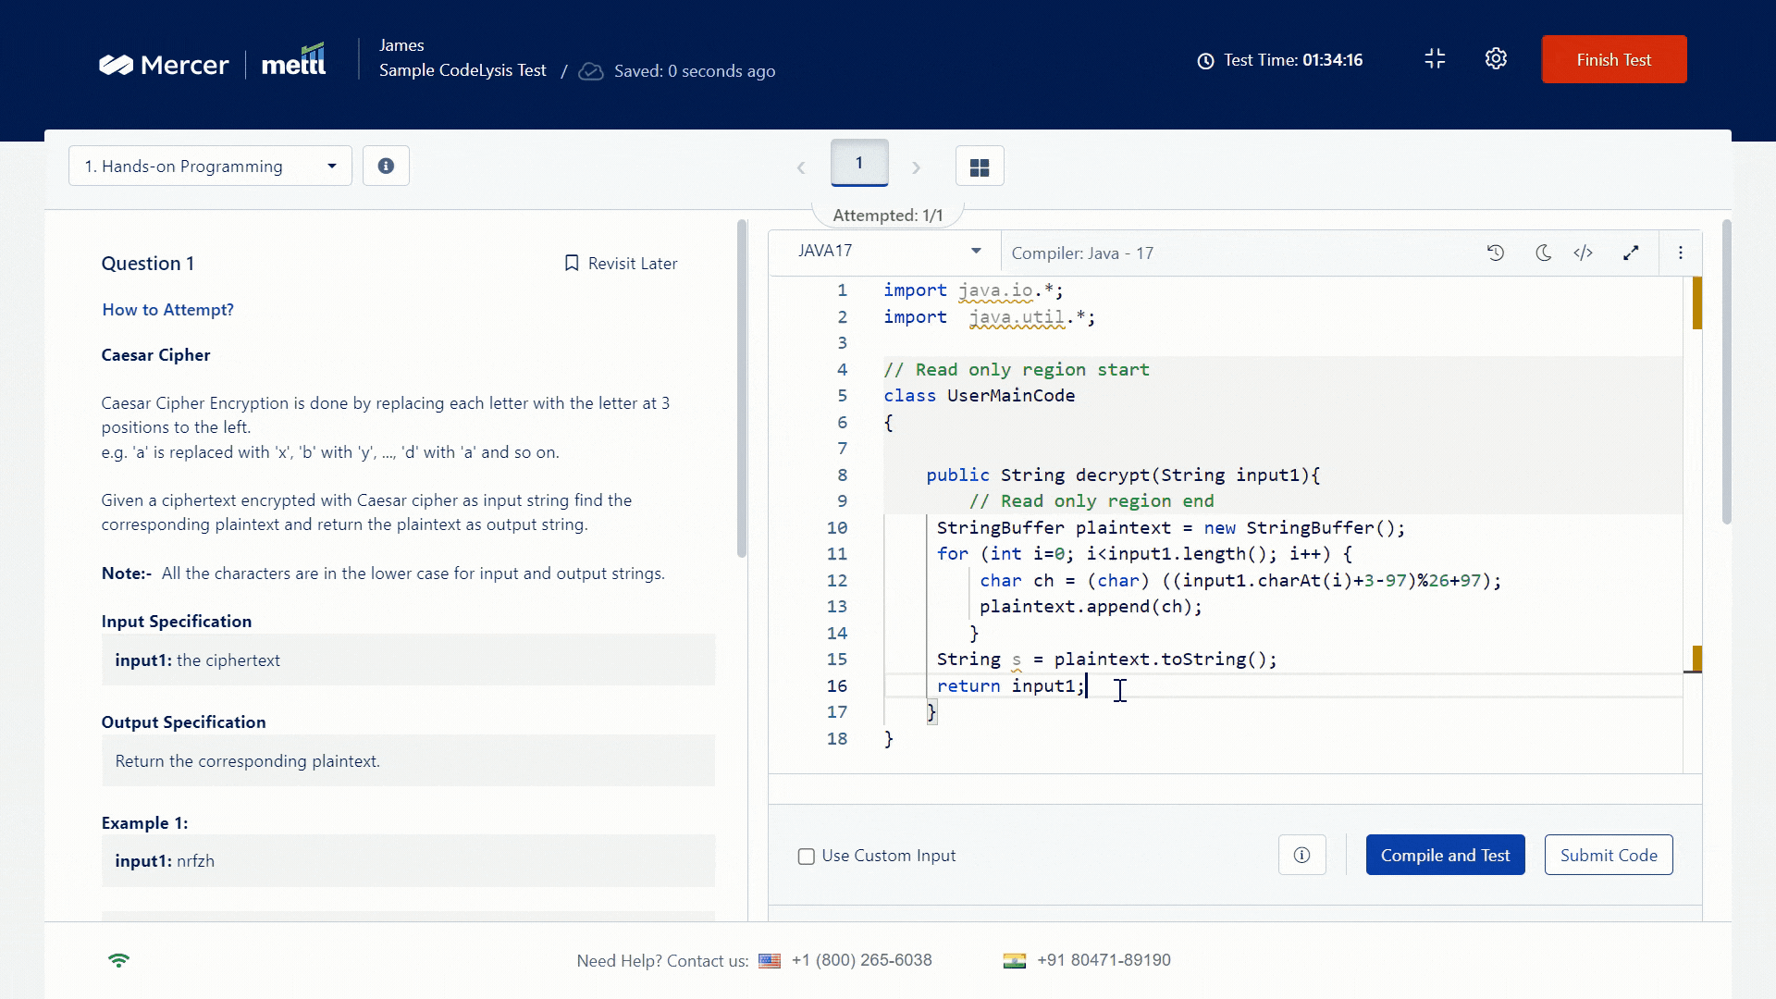1776x999 pixels.
Task: Click the question panel scrollbar
Action: (x=742, y=388)
